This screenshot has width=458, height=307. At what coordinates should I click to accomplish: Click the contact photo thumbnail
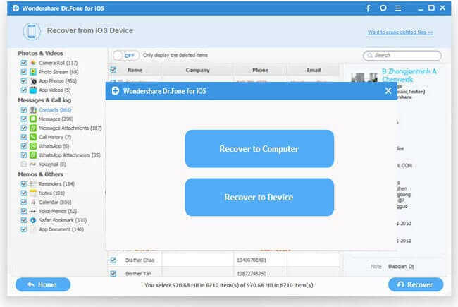pyautogui.click(x=364, y=77)
